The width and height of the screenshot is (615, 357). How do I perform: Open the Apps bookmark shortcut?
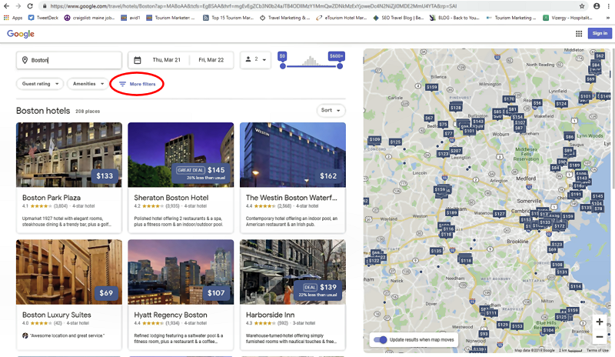click(x=13, y=18)
